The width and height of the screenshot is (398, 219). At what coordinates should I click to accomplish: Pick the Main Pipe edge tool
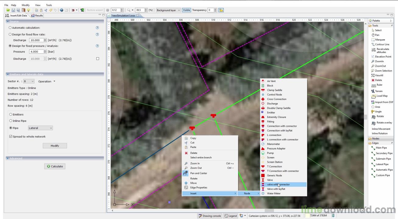pyautogui.click(x=381, y=148)
